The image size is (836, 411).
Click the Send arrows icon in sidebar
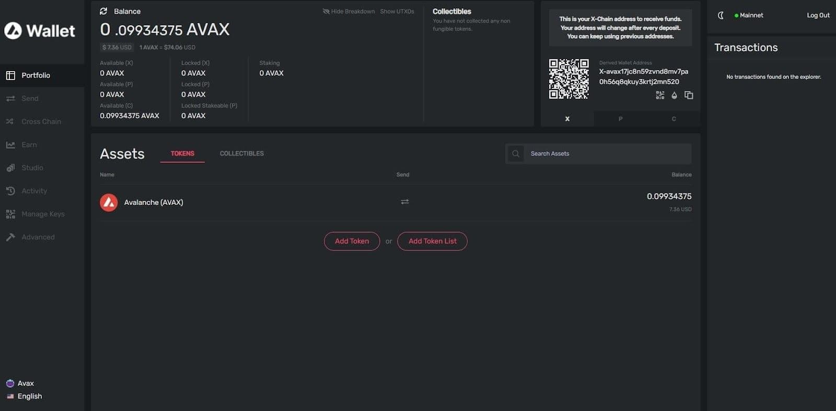pos(10,98)
